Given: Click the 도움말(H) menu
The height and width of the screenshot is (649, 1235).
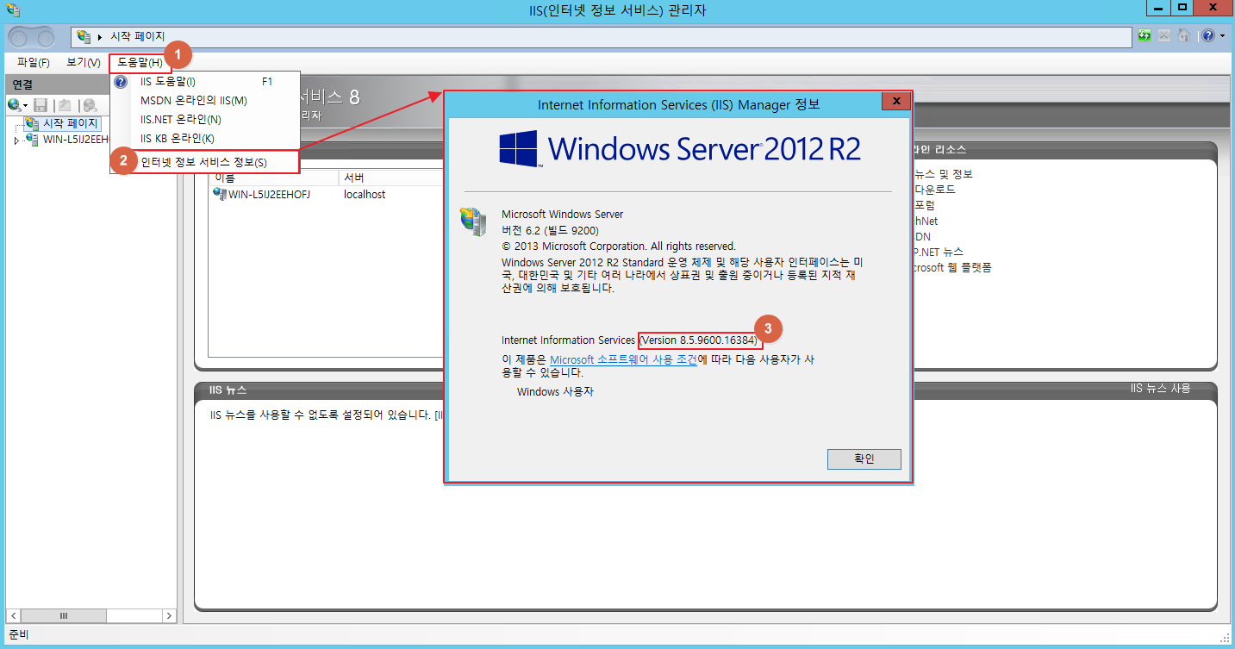Looking at the screenshot, I should tap(140, 62).
